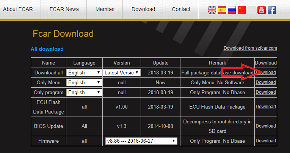The height and width of the screenshot is (153, 290).
Task: Click Download link for Firmware row
Action: click(x=266, y=140)
